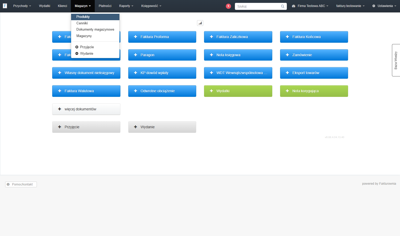Click the search magnifier icon
Image resolution: width=400 pixels, height=236 pixels.
coord(283,6)
